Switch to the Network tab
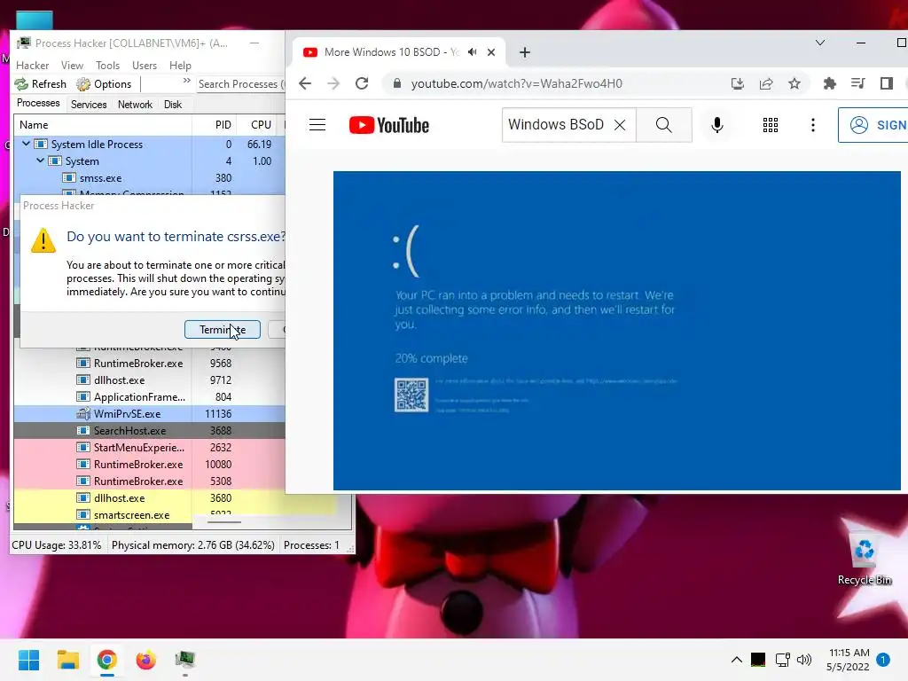The image size is (908, 681). [135, 105]
